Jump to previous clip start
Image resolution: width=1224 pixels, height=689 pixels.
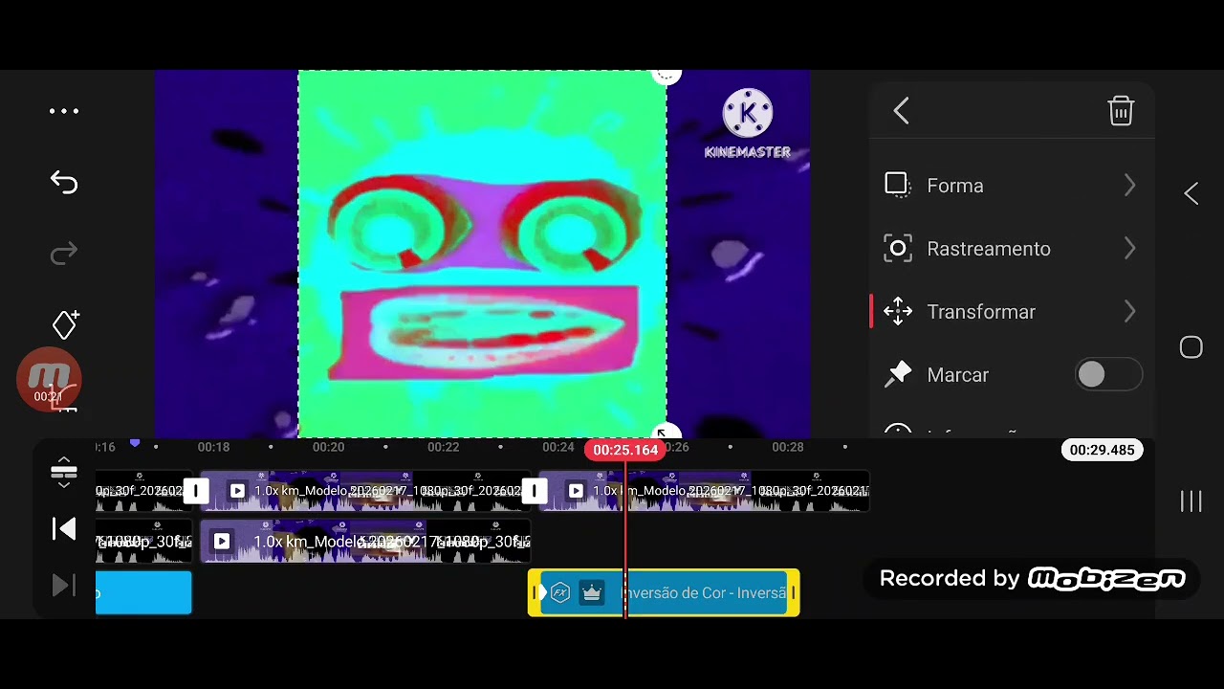click(x=64, y=528)
